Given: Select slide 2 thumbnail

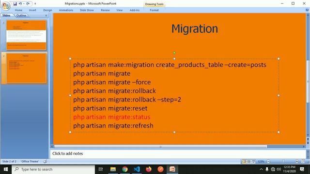Looking at the screenshot, I should 27,68.
